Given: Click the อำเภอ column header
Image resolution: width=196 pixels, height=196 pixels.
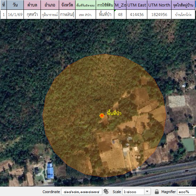Looking at the screenshot, I should (50, 5).
